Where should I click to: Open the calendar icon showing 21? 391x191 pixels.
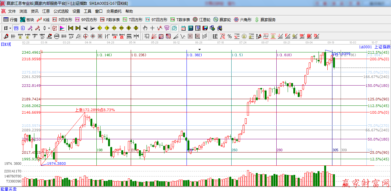183,28
